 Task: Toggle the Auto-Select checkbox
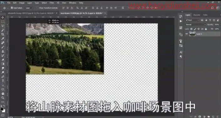pos(12,8)
